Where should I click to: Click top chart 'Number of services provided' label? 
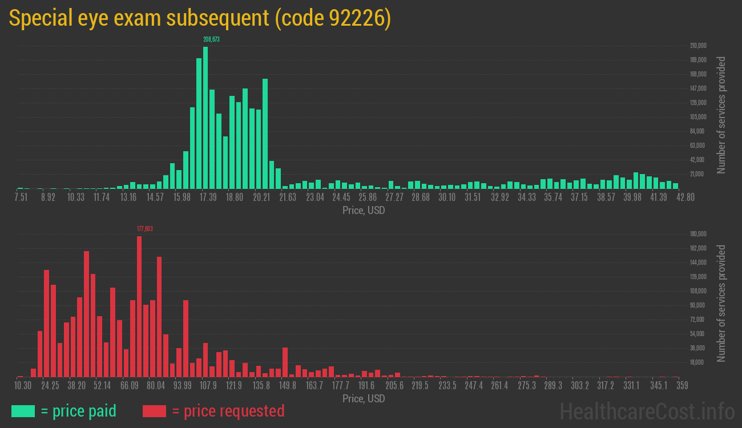(x=721, y=115)
